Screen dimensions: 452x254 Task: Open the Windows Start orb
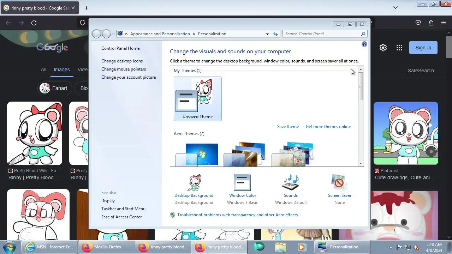click(9, 247)
